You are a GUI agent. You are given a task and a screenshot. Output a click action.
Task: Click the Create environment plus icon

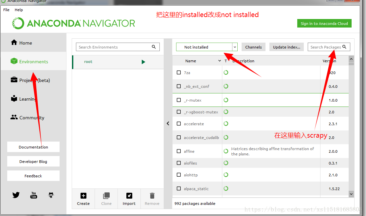(83, 196)
